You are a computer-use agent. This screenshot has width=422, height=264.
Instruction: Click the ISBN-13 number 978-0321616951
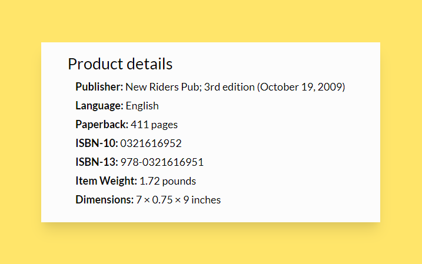[x=162, y=162]
